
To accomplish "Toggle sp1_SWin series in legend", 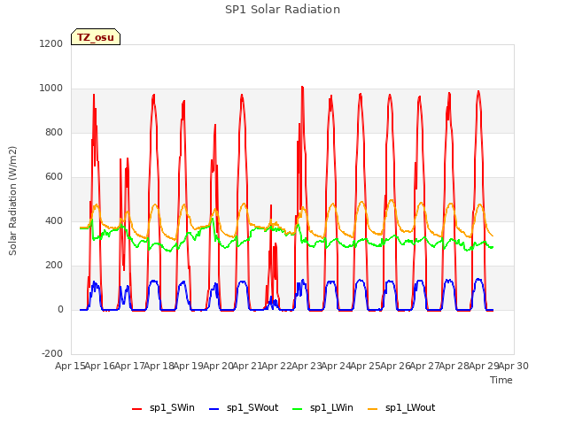I will tap(163, 408).
